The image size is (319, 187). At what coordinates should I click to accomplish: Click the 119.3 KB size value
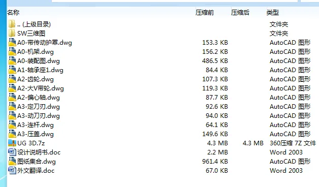pos(215,88)
